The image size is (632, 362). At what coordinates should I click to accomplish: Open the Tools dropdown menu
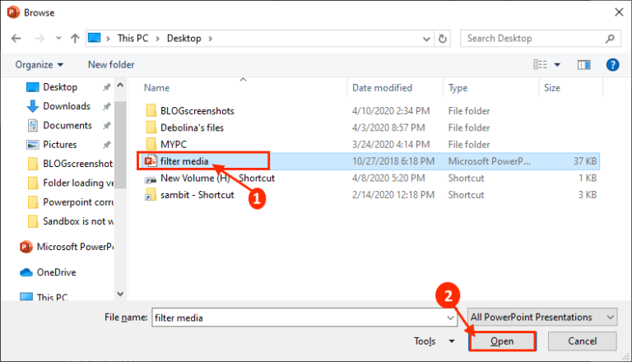[434, 341]
